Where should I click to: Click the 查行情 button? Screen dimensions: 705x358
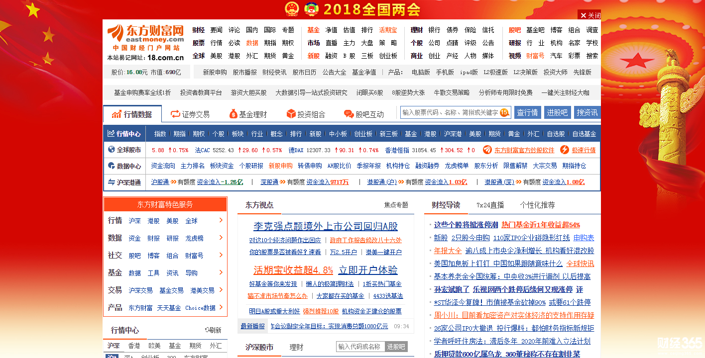click(527, 112)
